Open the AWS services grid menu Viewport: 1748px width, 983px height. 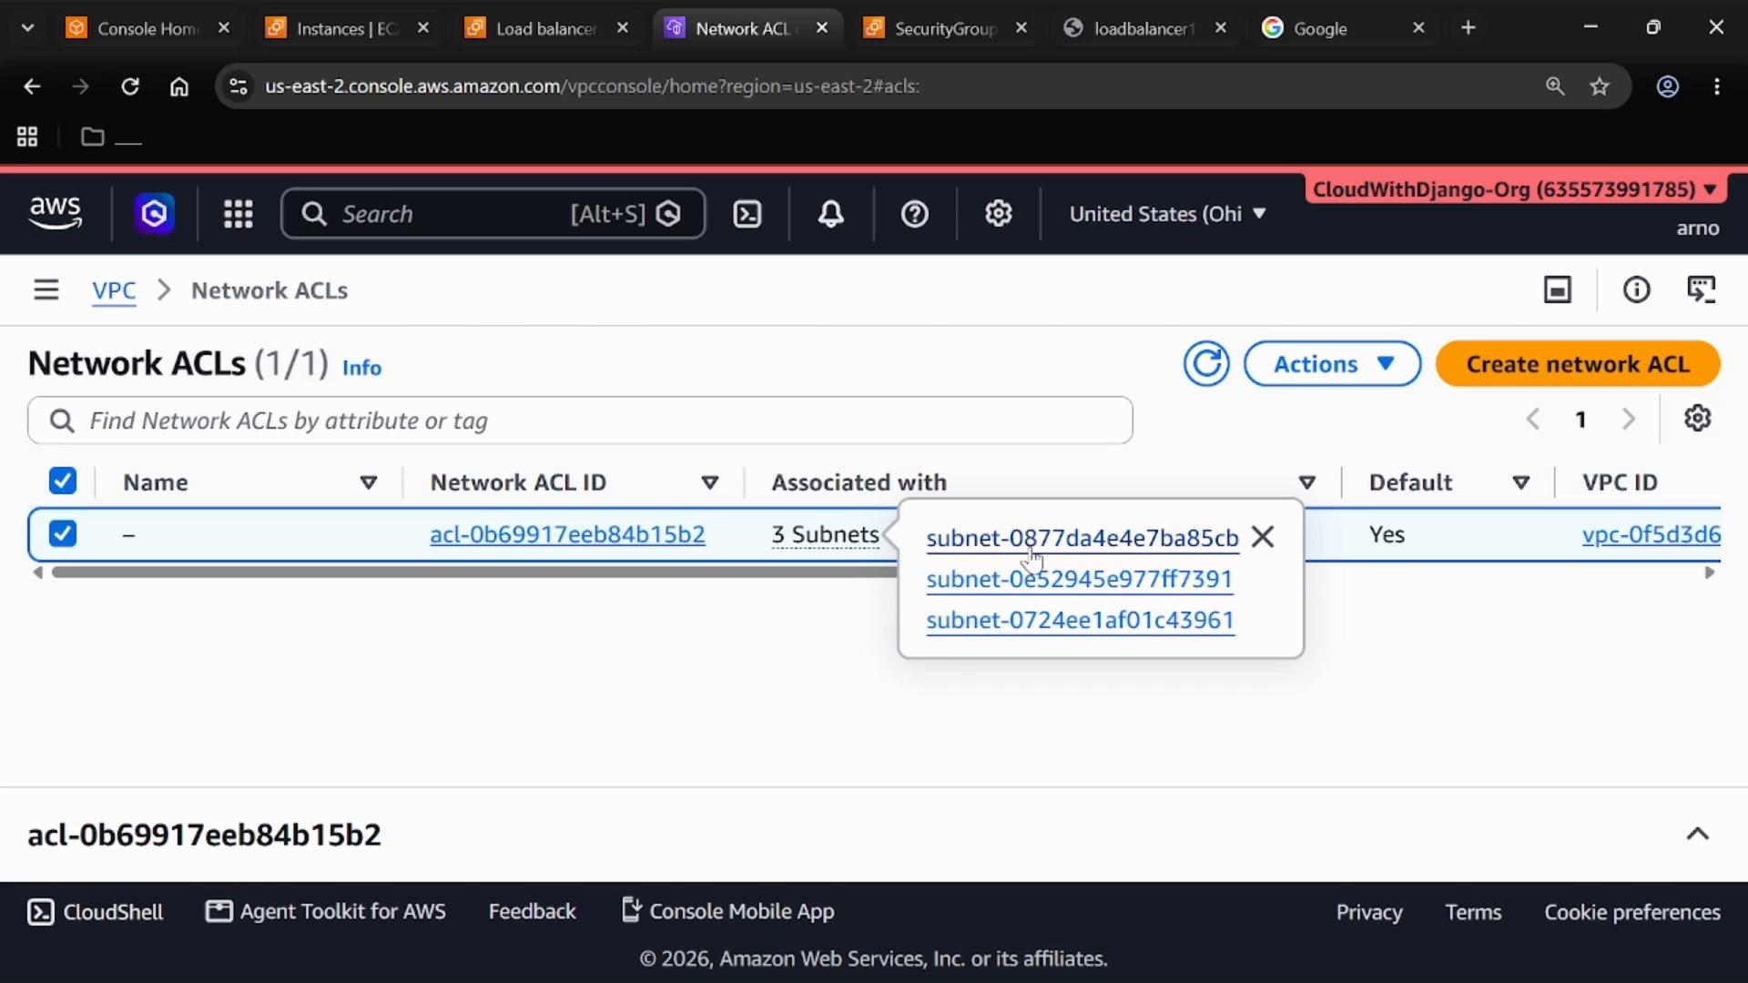coord(239,214)
